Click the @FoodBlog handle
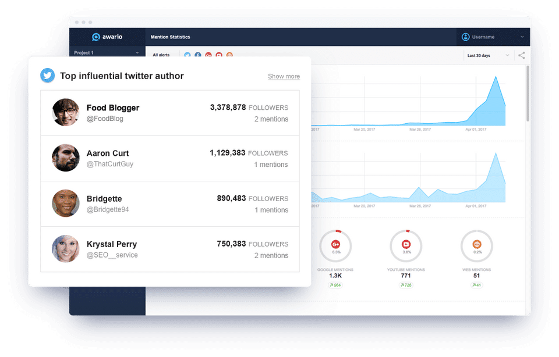Image resolution: width=559 pixels, height=357 pixels. click(x=105, y=119)
